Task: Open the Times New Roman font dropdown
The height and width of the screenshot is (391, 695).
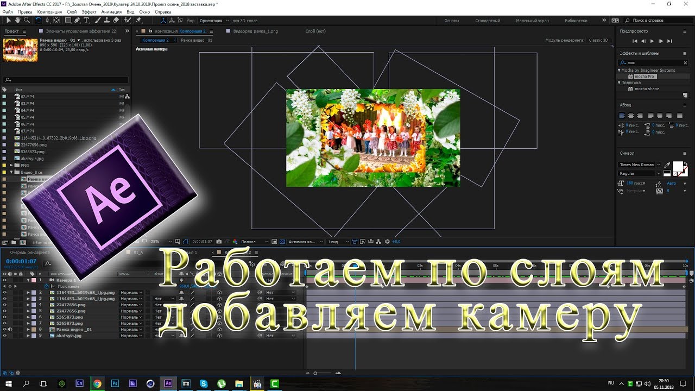Action: [640, 165]
